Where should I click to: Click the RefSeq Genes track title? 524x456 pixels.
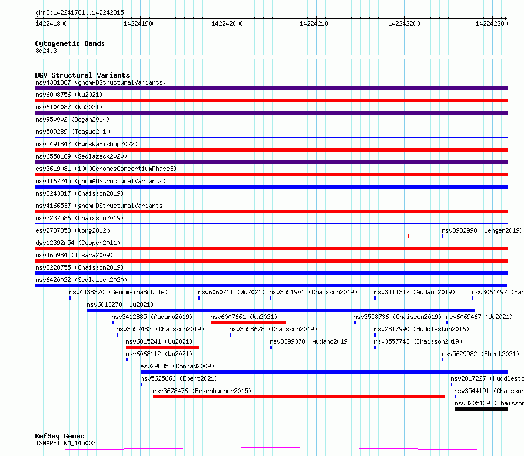(59, 437)
